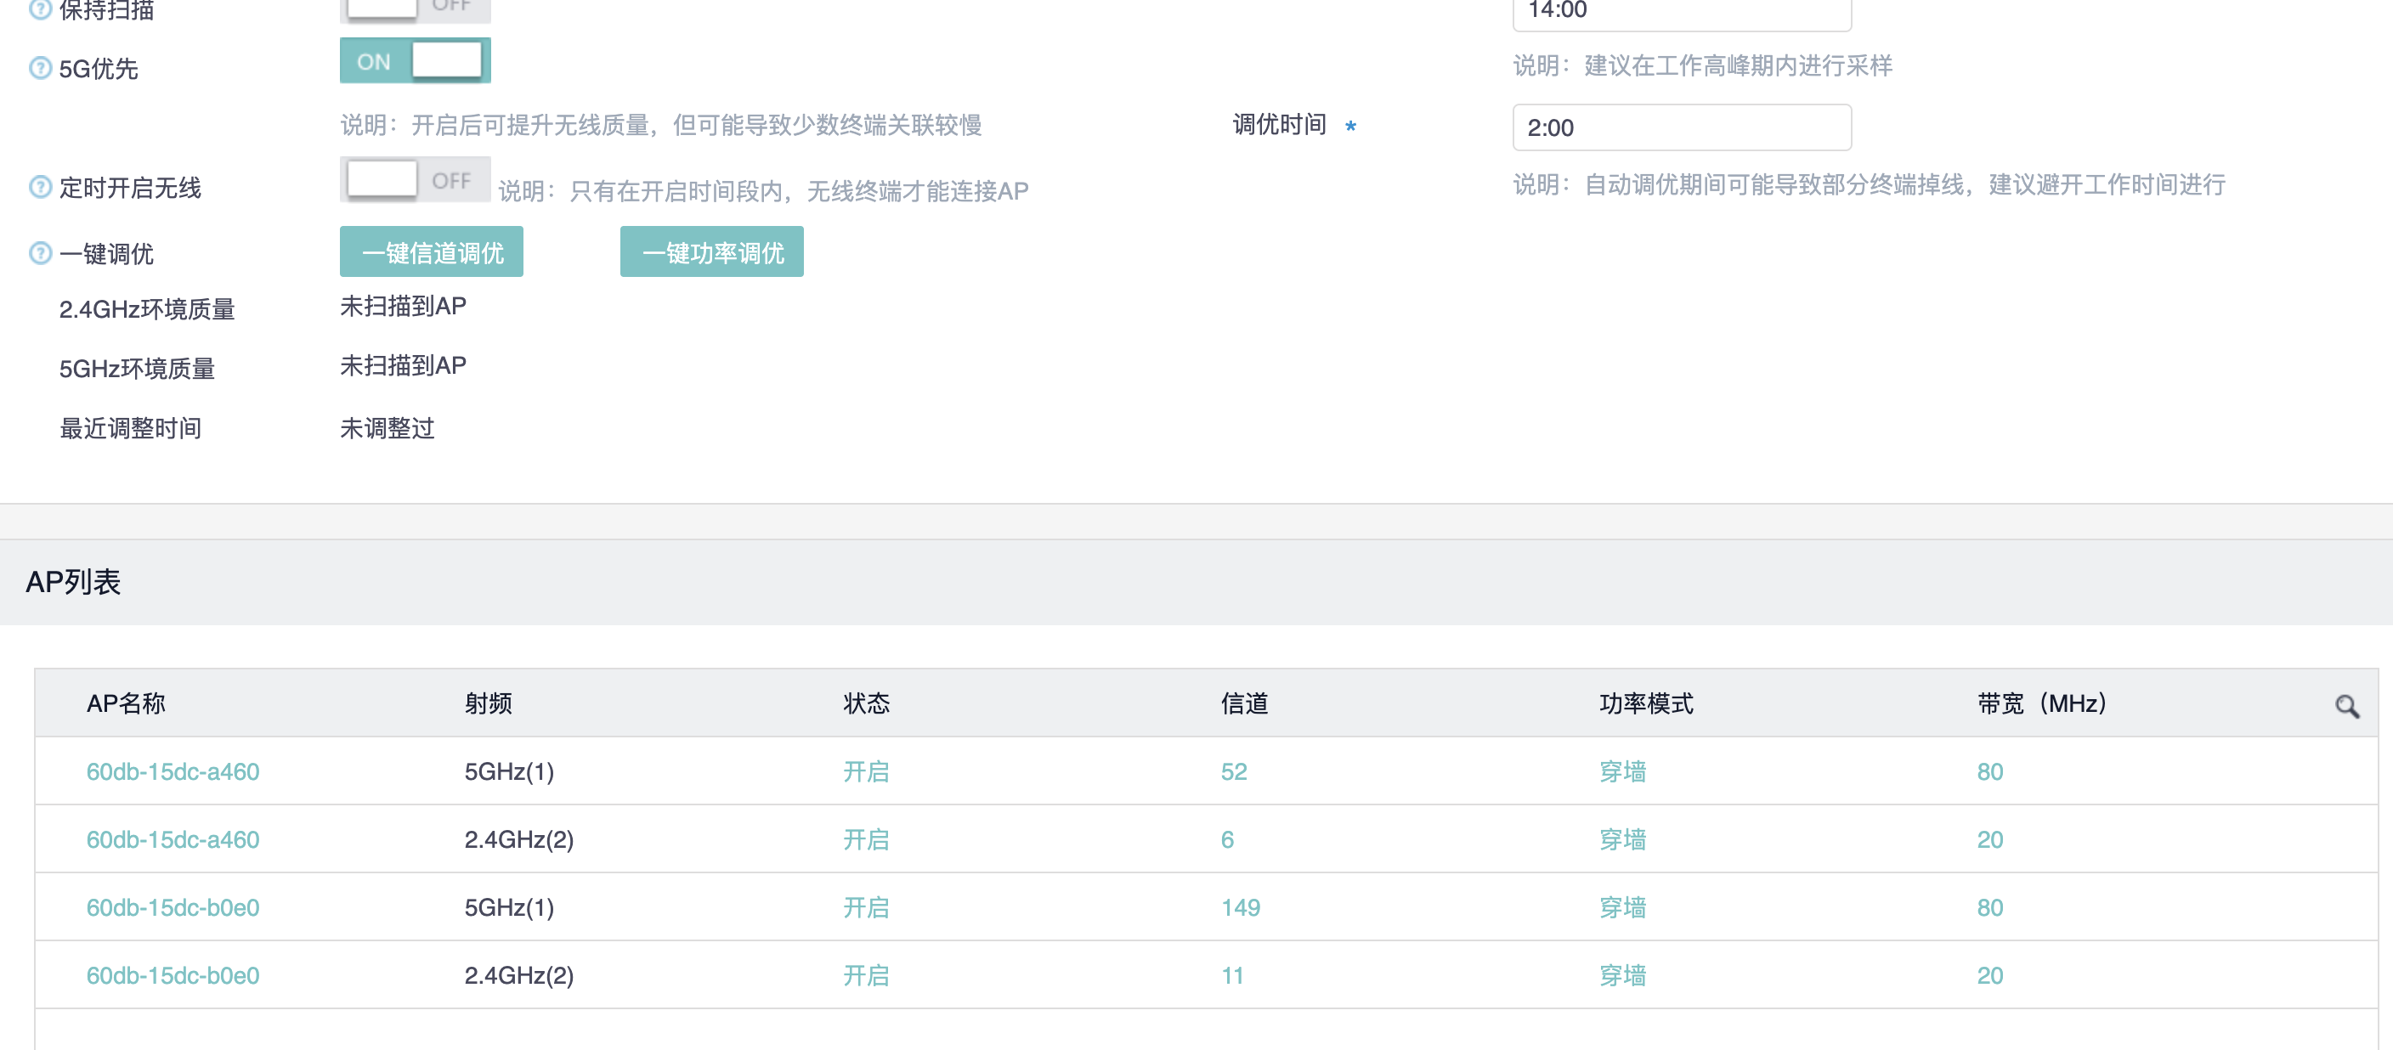2393x1050 pixels.
Task: Click the time field showing 14:00
Action: click(x=1681, y=11)
